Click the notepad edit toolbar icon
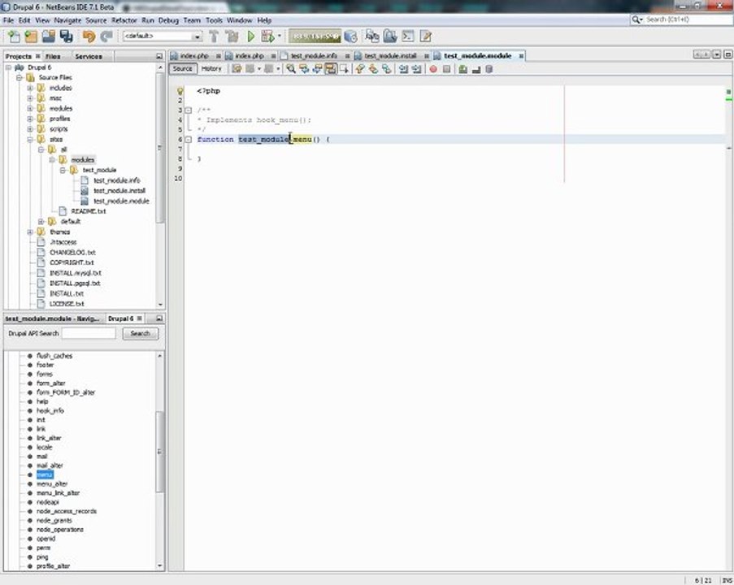 coord(425,36)
